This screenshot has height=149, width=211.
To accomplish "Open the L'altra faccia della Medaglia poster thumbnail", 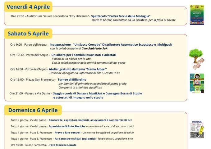I will [197, 15].
